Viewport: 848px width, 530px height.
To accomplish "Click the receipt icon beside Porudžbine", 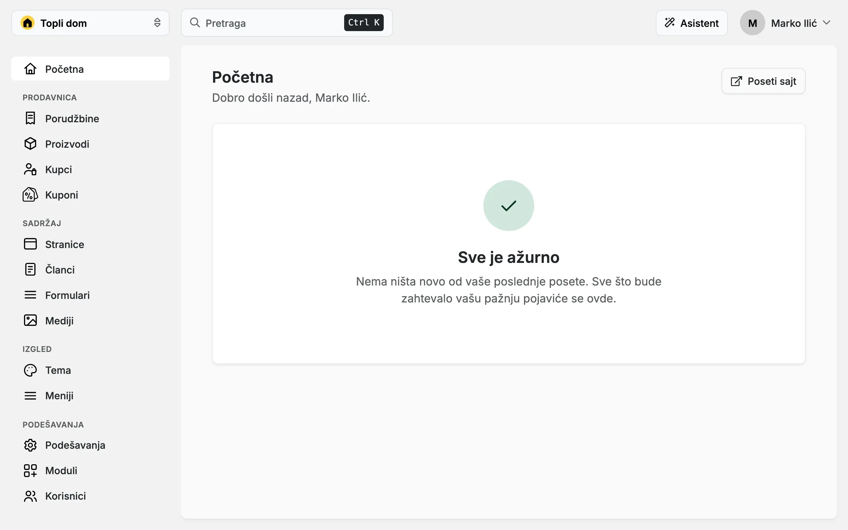I will [x=30, y=118].
